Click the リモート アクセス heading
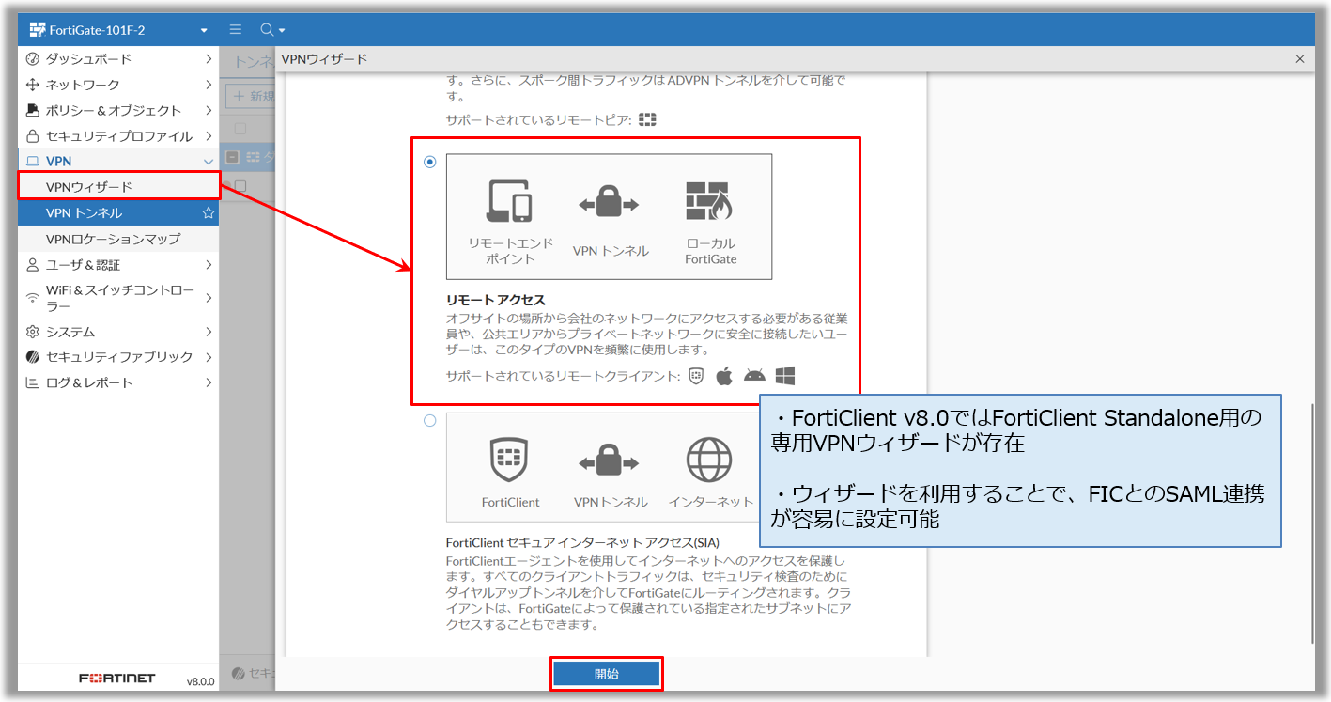 (x=495, y=300)
